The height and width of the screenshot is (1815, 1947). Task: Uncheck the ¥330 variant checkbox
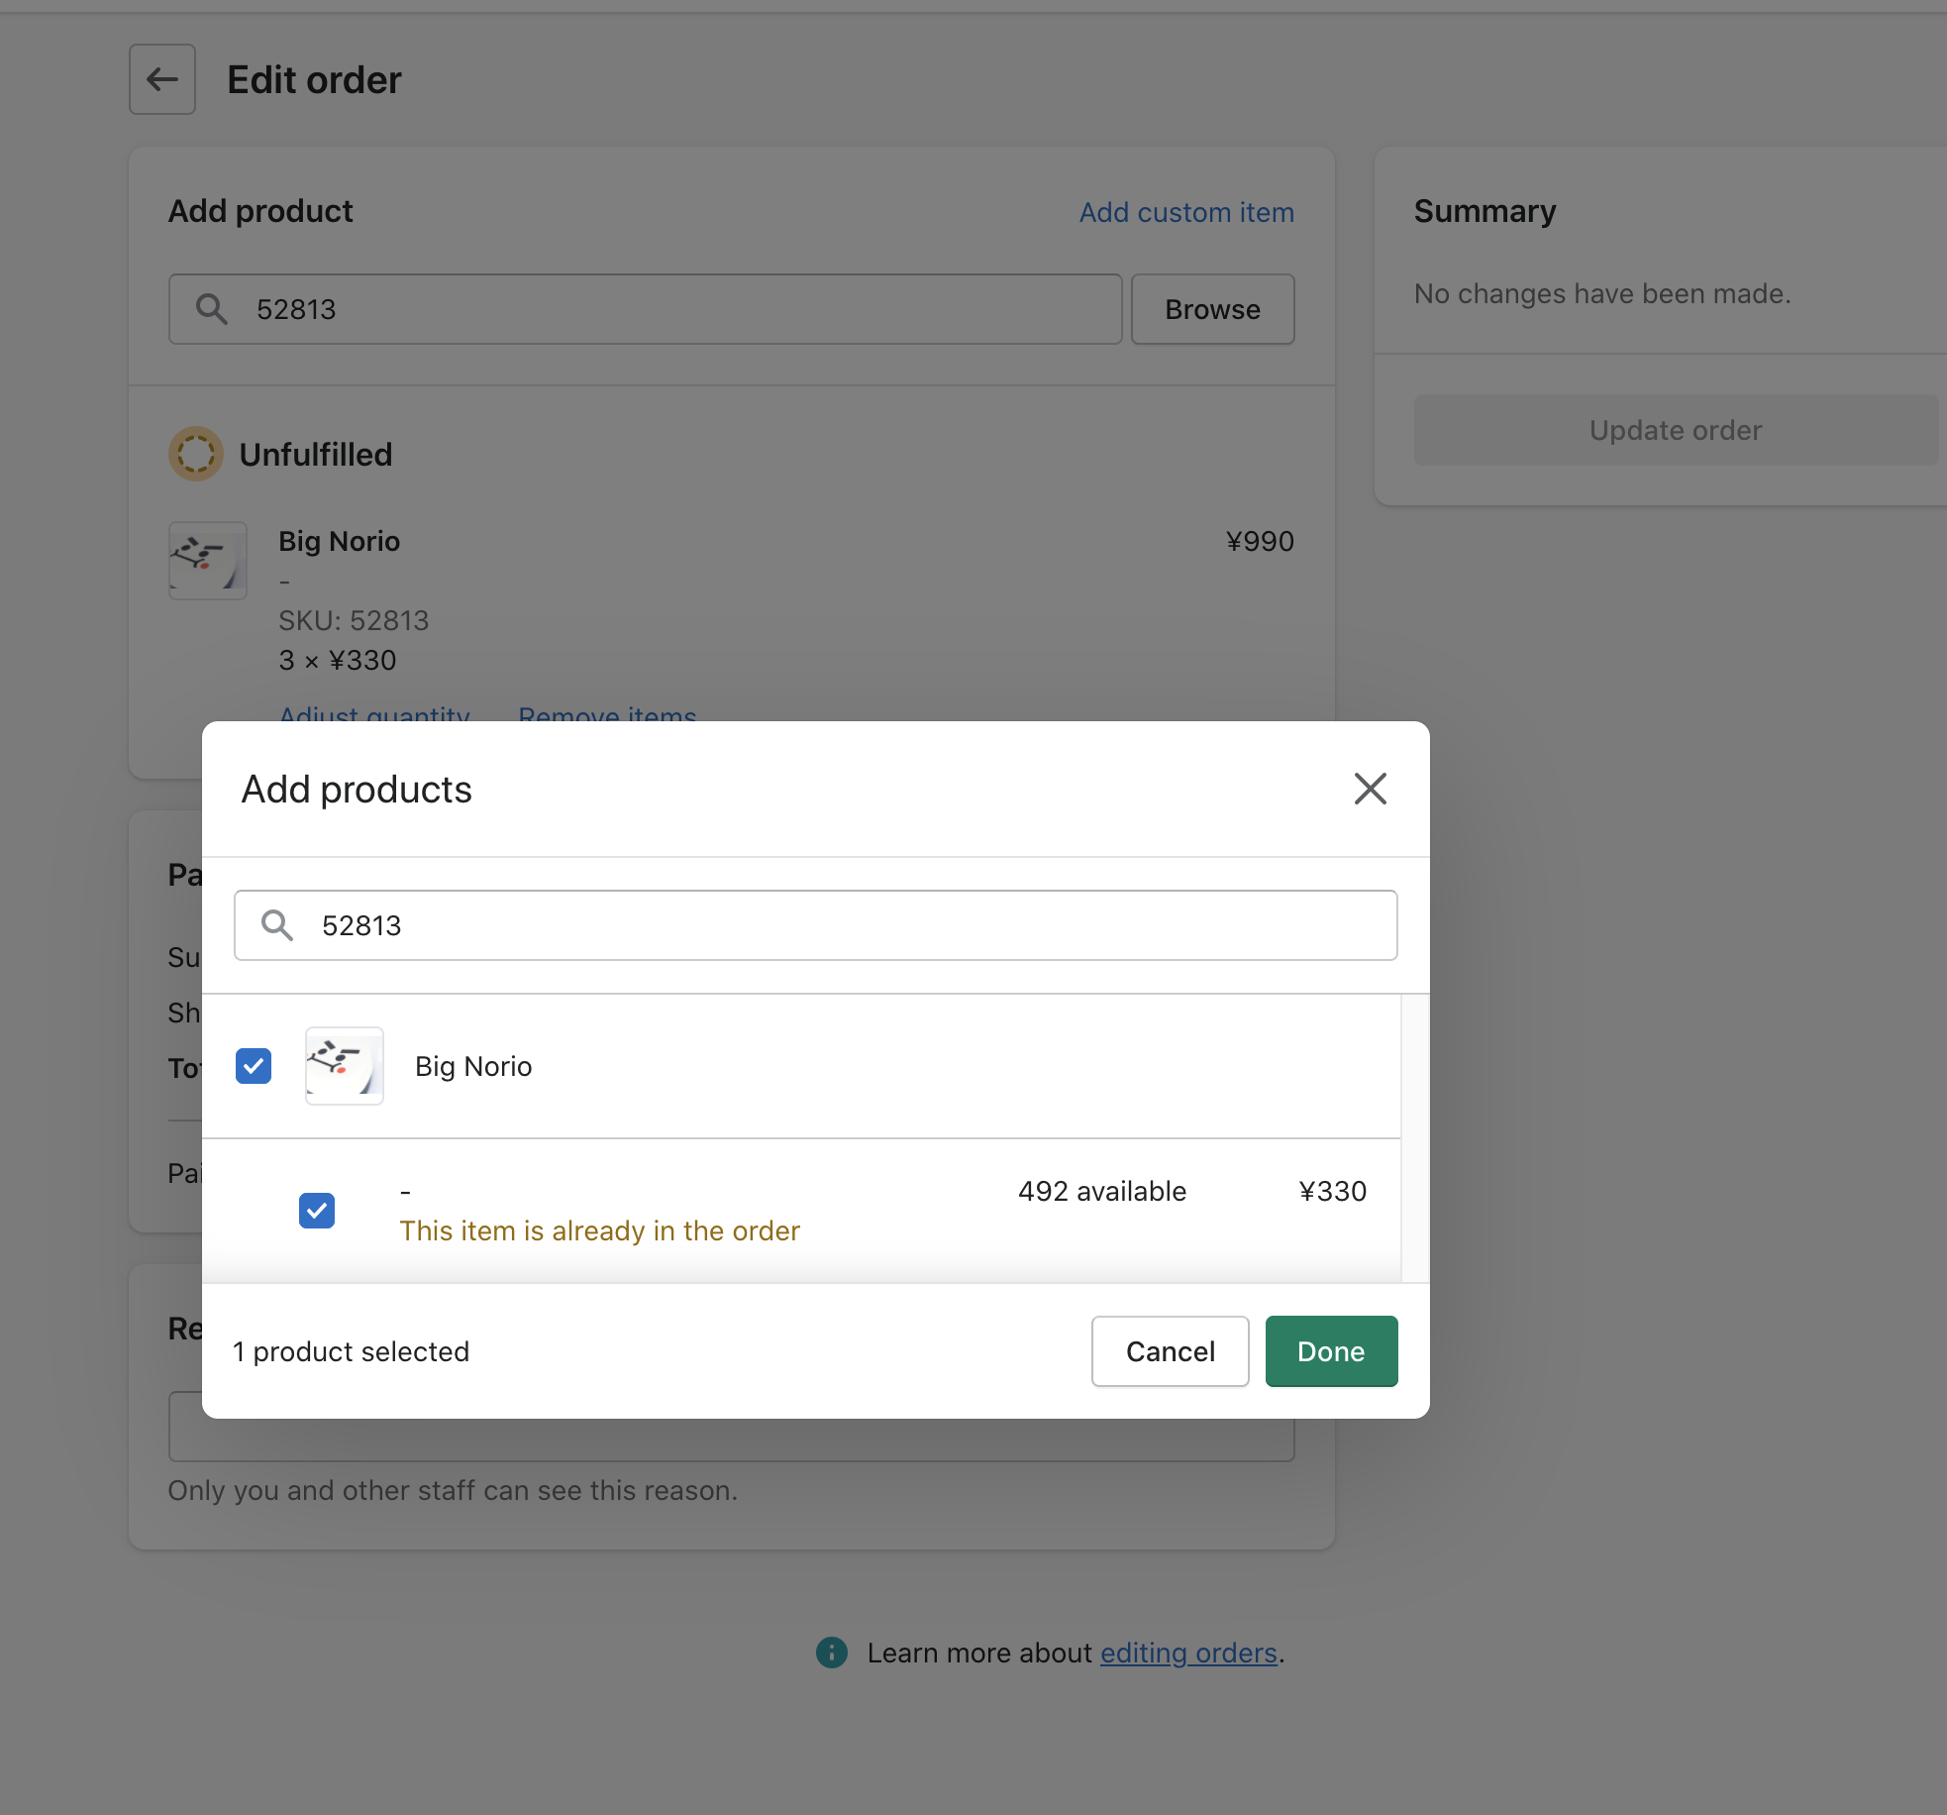(317, 1211)
